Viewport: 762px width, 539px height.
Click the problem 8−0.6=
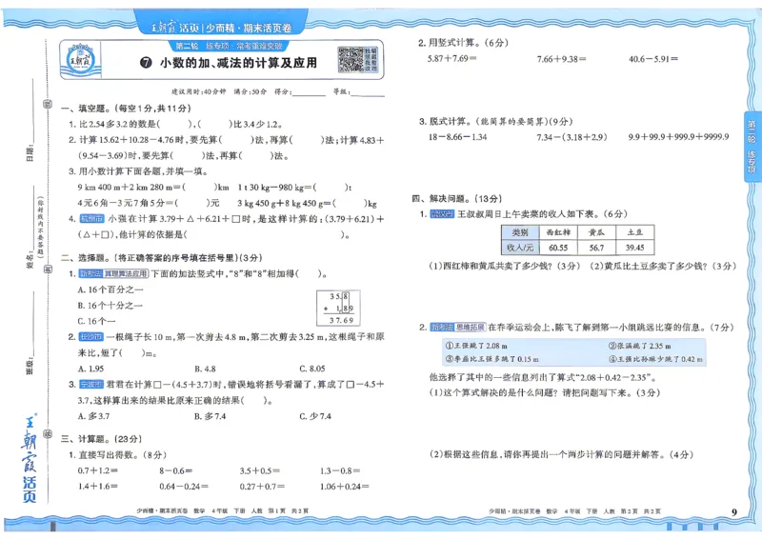click(x=176, y=471)
